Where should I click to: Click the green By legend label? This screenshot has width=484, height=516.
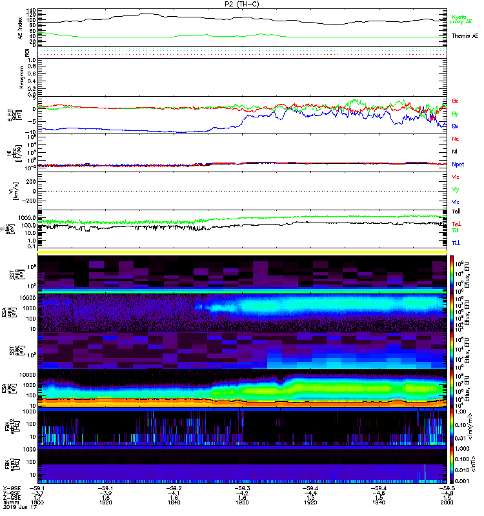coord(455,114)
